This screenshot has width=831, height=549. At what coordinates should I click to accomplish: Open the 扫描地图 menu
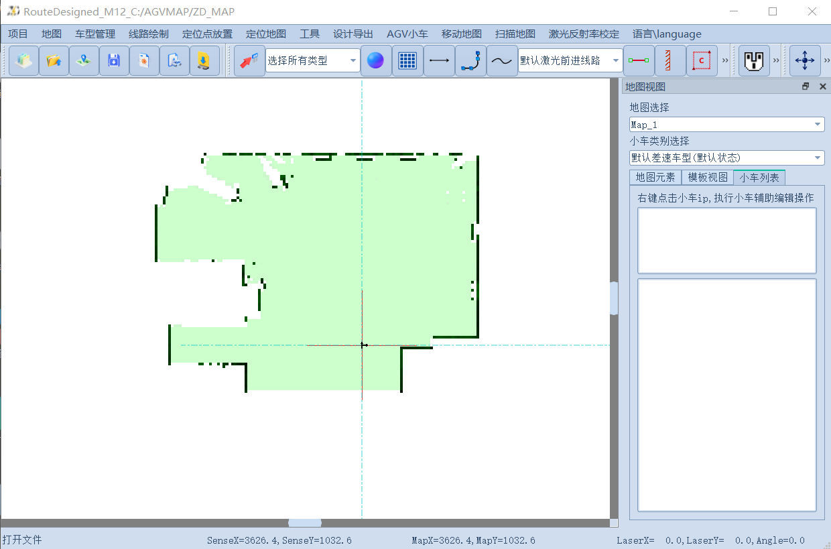pyautogui.click(x=515, y=34)
